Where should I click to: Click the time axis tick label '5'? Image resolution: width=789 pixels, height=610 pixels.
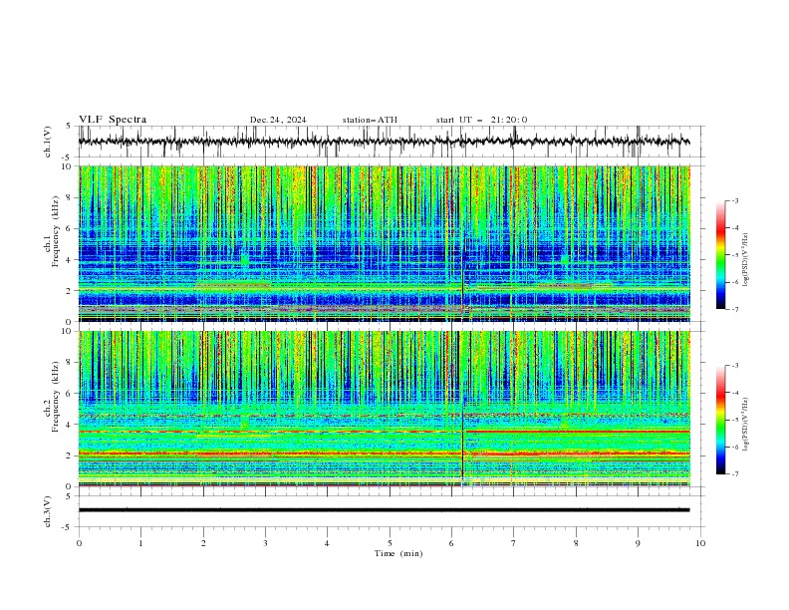click(390, 543)
